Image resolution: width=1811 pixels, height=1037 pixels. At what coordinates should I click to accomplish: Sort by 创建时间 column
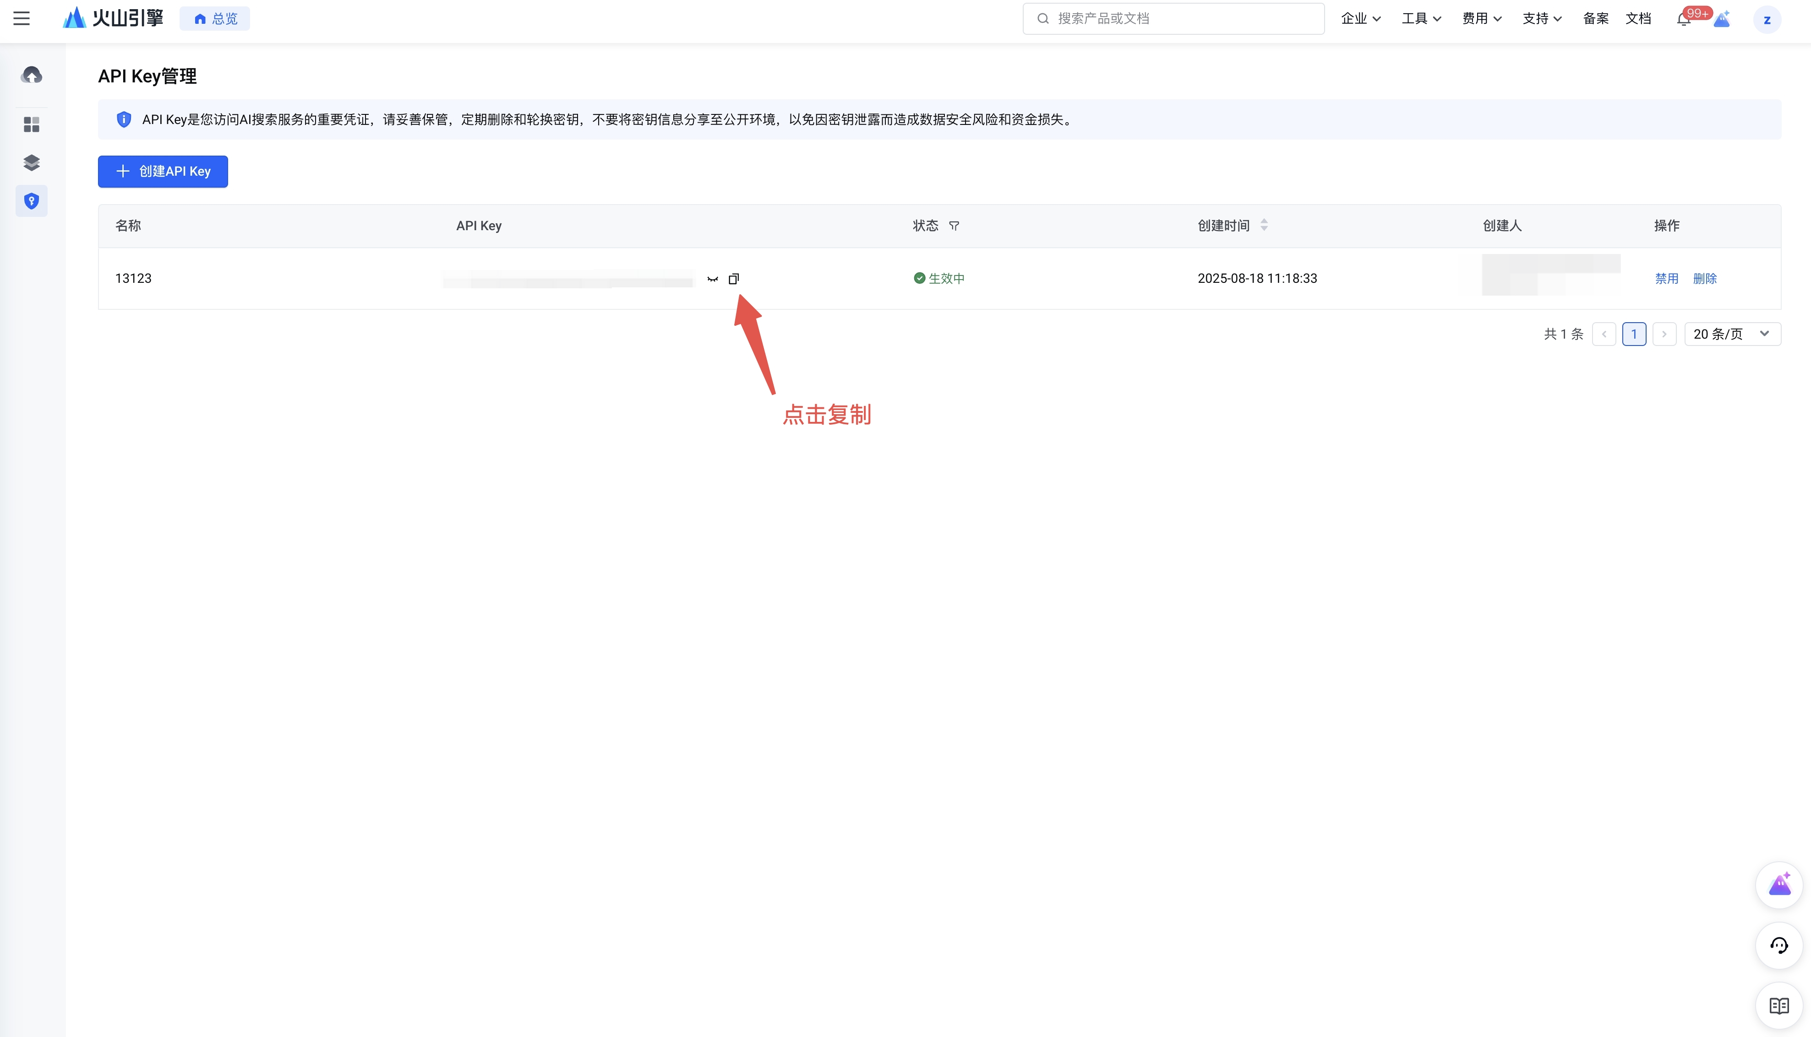(1264, 225)
